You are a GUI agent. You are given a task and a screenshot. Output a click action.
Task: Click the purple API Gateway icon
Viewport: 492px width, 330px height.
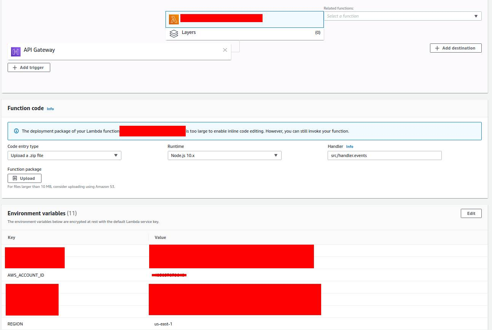click(16, 51)
